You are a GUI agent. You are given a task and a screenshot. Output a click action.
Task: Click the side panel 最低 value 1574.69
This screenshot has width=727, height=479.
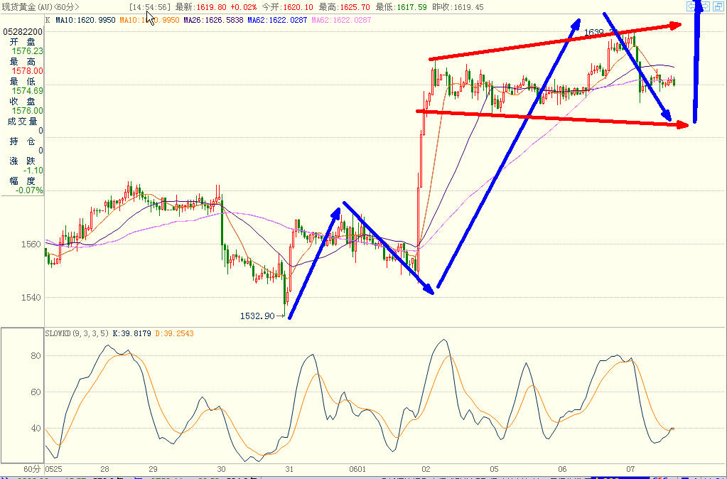point(27,91)
